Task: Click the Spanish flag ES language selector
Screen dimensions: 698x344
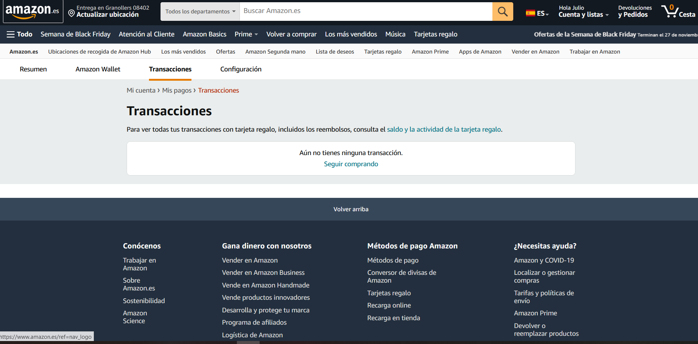Action: (537, 13)
